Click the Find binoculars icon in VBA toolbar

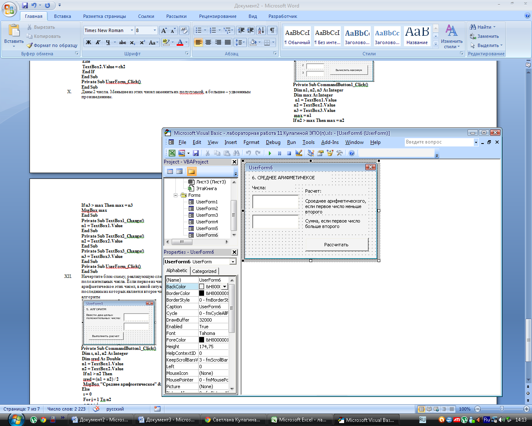coord(236,153)
